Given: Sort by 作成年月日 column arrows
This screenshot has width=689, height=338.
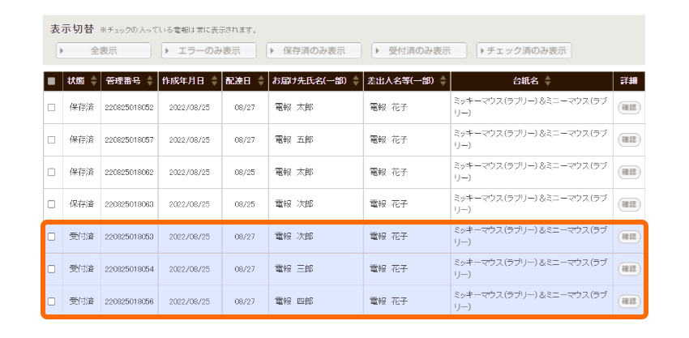Looking at the screenshot, I should tap(214, 81).
